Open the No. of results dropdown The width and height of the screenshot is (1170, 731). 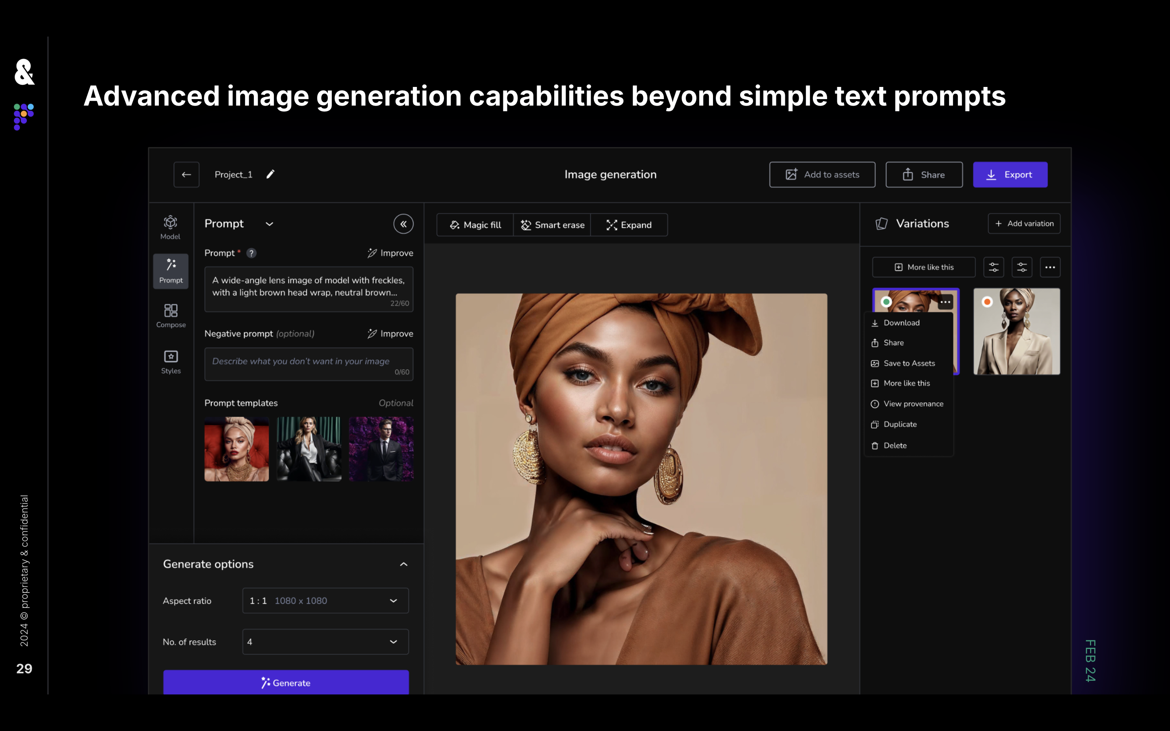click(325, 642)
